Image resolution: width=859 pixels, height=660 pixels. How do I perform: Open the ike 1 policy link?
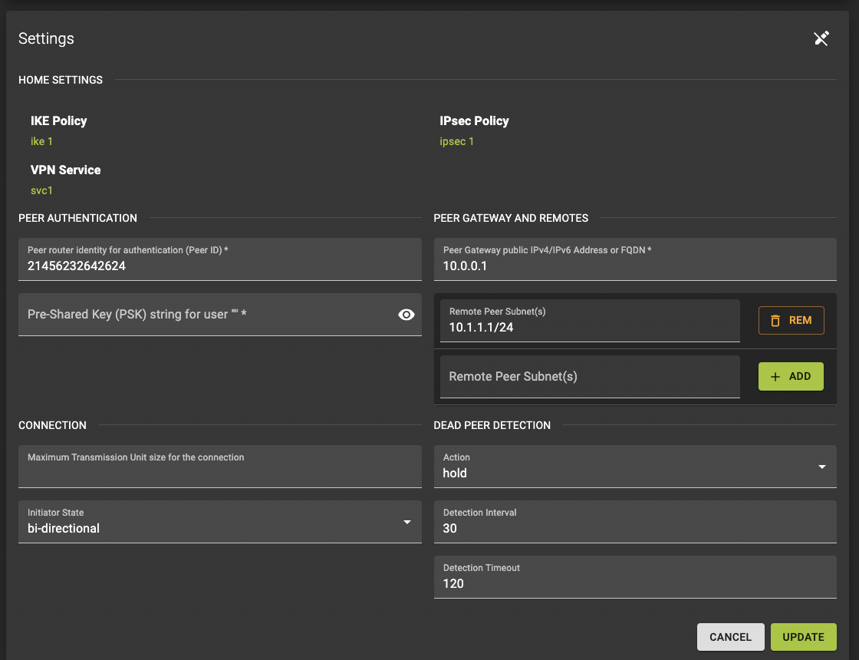41,141
